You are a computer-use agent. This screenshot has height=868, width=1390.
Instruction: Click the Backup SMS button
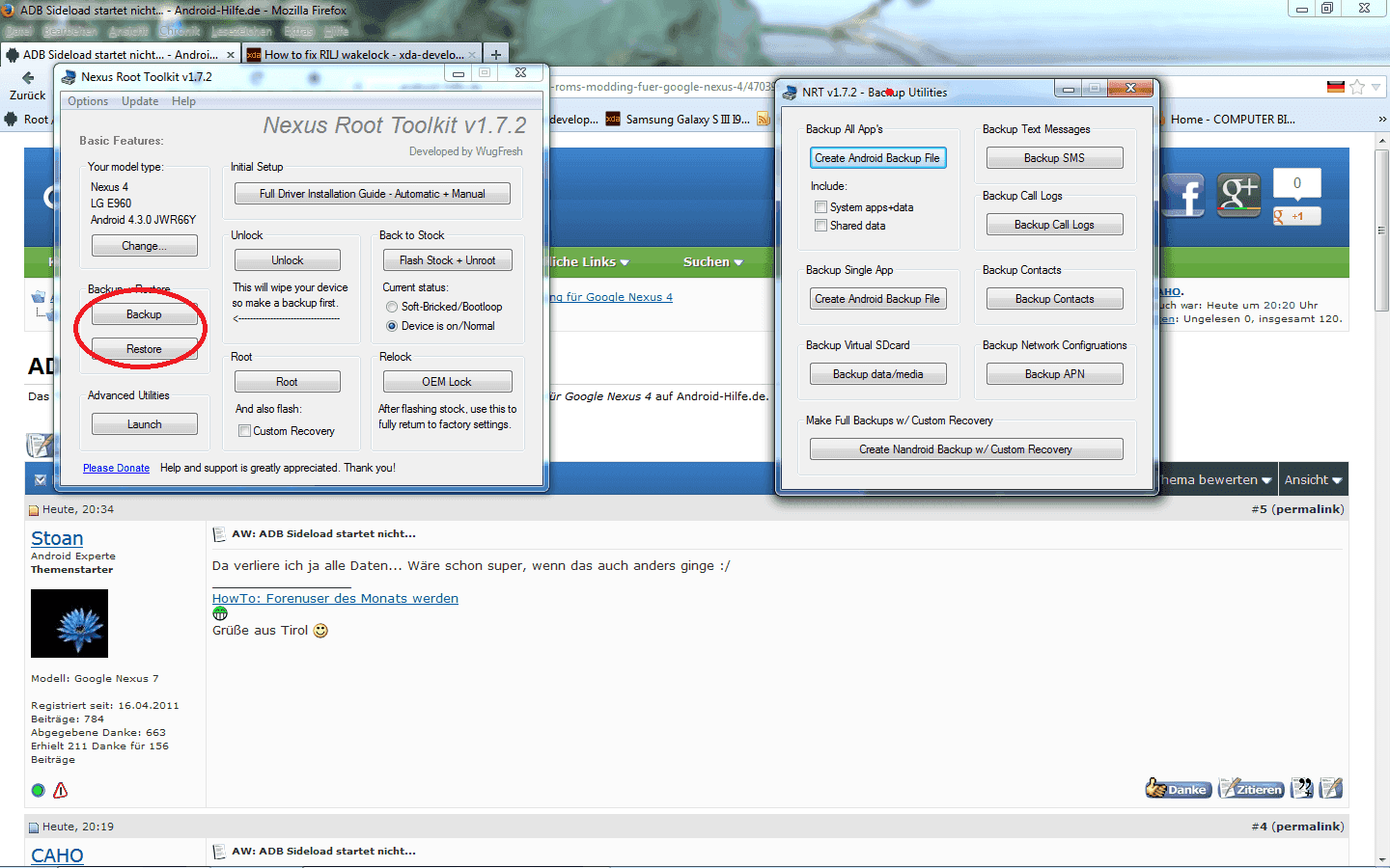point(1055,158)
